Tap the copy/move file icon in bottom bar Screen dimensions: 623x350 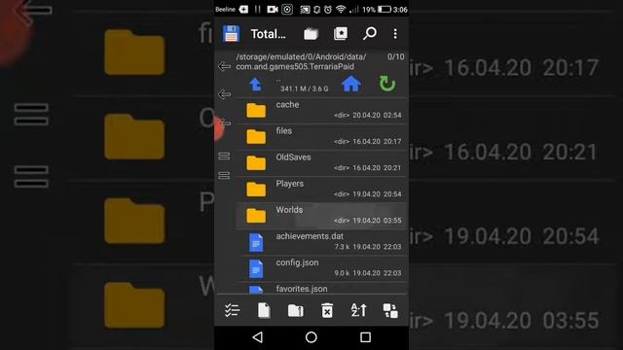264,310
